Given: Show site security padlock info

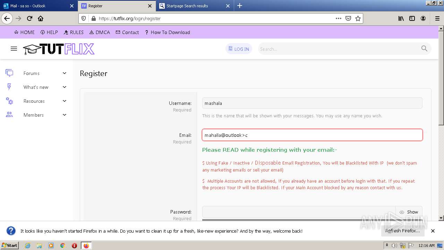Looking at the screenshot, I should tap(93, 18).
